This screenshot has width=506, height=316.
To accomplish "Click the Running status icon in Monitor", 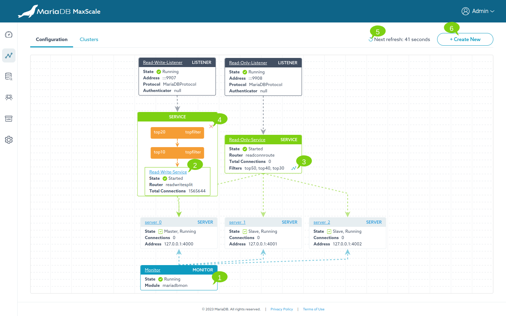I will point(161,279).
